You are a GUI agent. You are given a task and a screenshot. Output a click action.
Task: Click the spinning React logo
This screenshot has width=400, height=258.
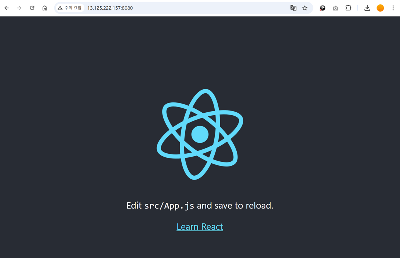(x=200, y=134)
